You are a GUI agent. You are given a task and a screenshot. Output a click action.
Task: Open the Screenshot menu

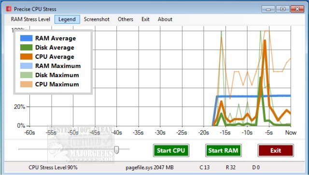click(x=97, y=19)
